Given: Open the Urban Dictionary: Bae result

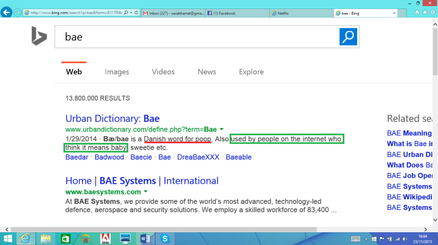Looking at the screenshot, I should coord(113,118).
